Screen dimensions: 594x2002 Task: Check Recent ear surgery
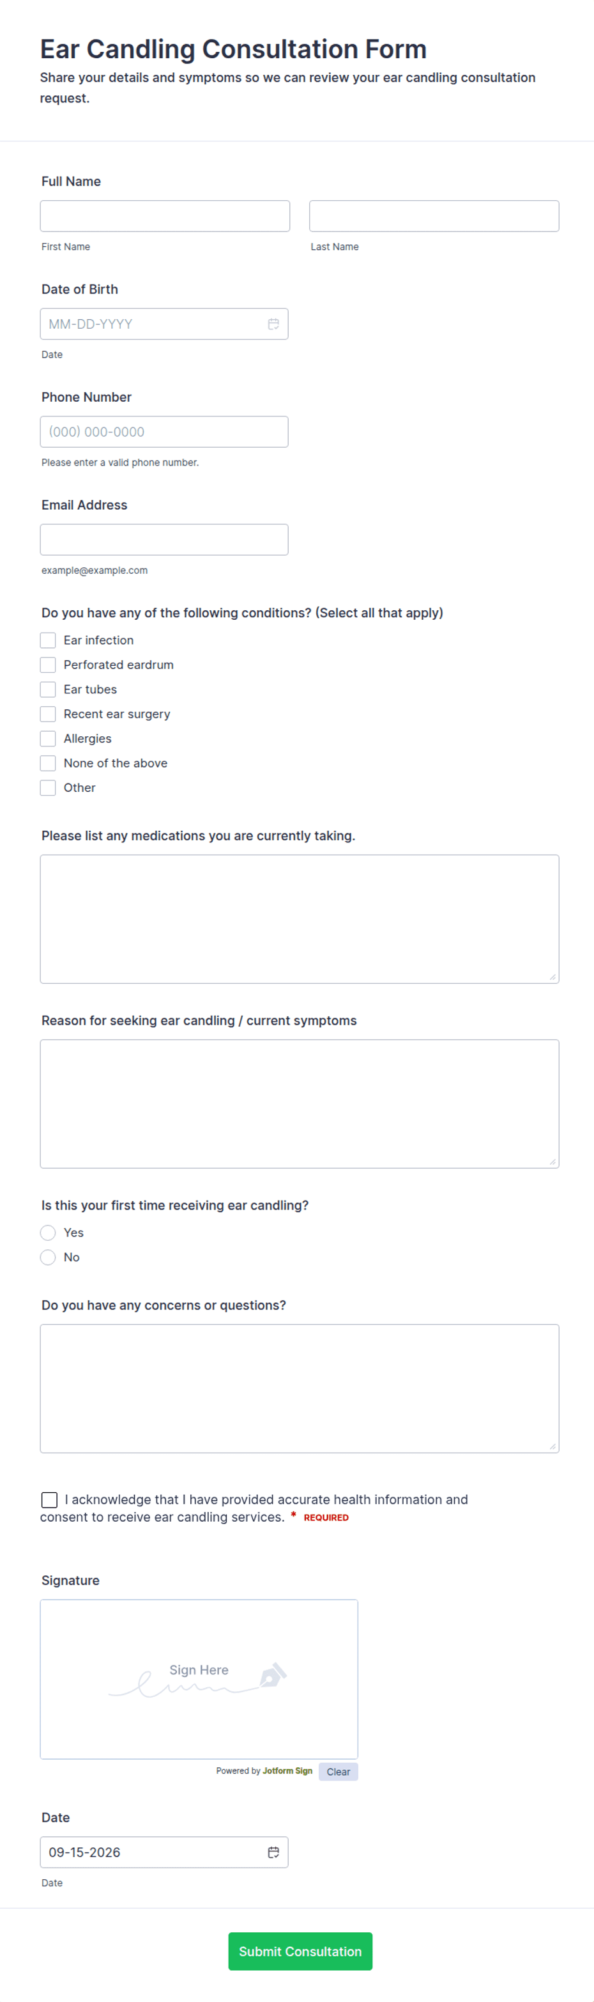[x=48, y=714]
